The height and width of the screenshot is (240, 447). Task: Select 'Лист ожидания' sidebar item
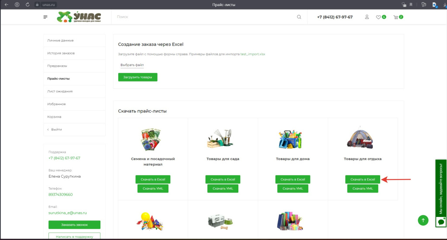[60, 91]
